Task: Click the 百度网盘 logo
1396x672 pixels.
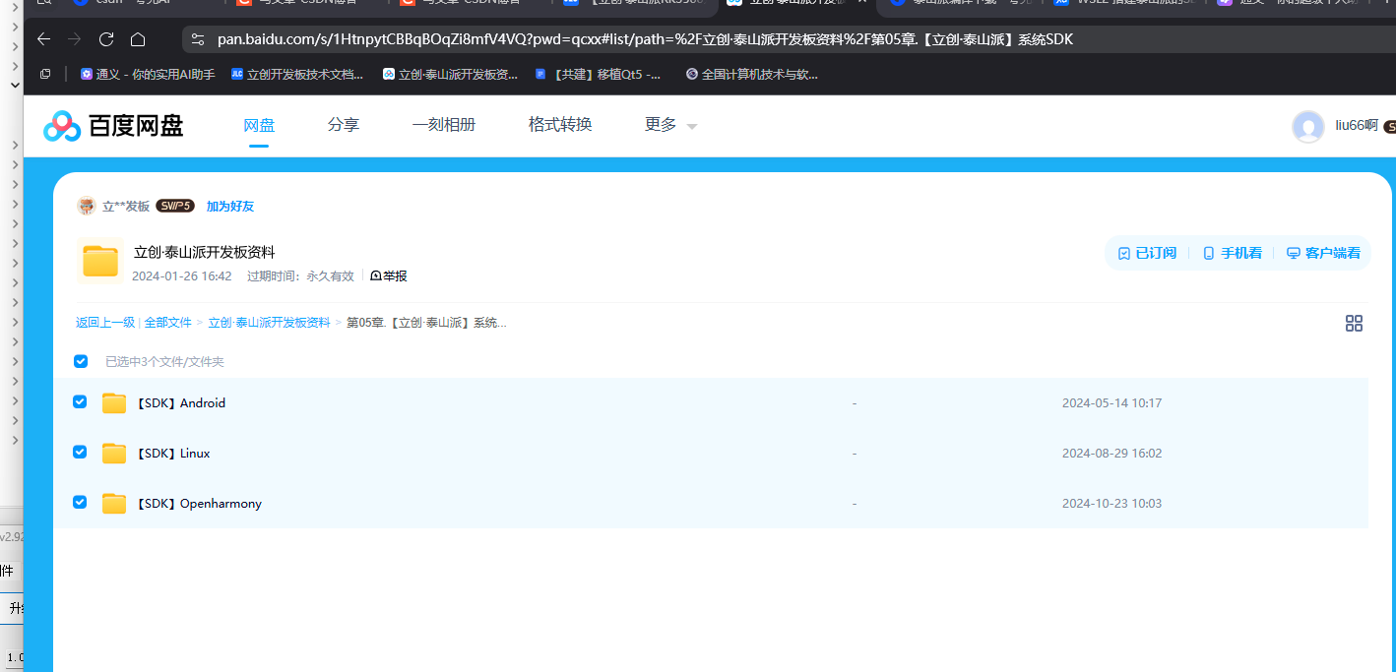Action: [x=113, y=126]
